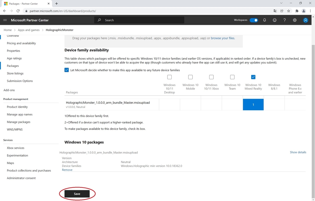Click the translate page icon
Viewport: 315px width, 201px height.
275,11
